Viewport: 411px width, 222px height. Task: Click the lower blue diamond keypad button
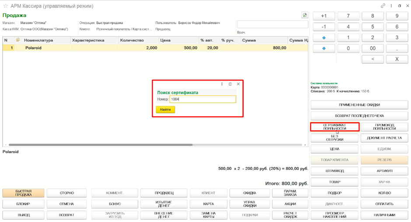click(324, 48)
